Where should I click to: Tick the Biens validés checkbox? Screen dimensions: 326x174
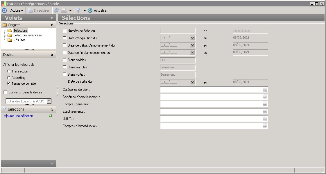pos(65,60)
